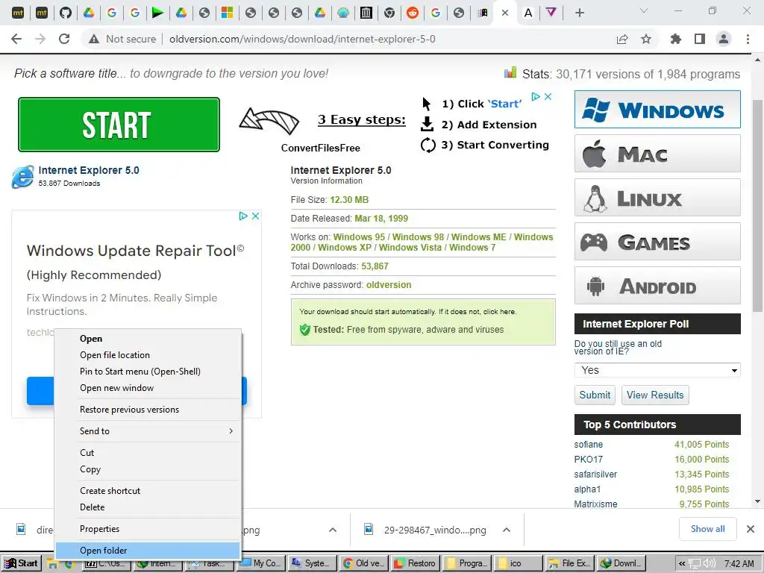
Task: Open contributor sofiane profile
Action: click(x=589, y=445)
